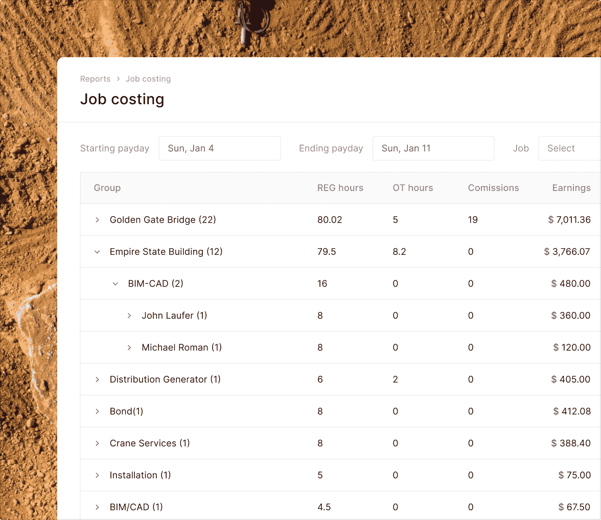The image size is (601, 520).
Task: Expand the Installation group
Action: point(97,475)
